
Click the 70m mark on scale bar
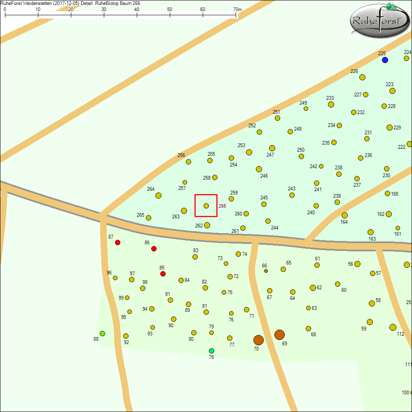click(236, 10)
